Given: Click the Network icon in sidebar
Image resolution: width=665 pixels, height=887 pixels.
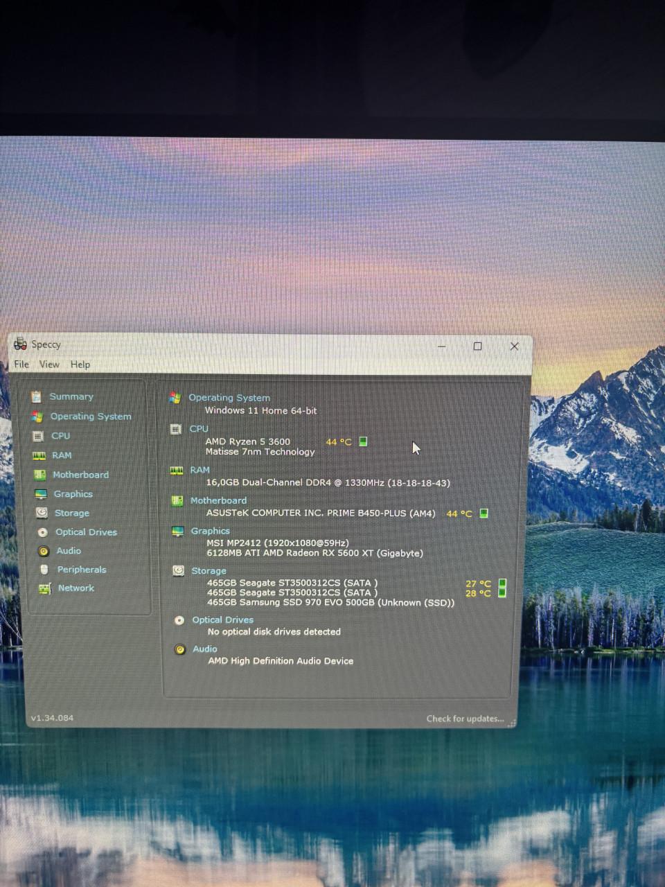Looking at the screenshot, I should pos(45,588).
